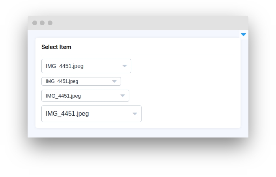Click the light blue background below the card
Image resolution: width=276 pixels, height=177 pixels.
pos(138,133)
